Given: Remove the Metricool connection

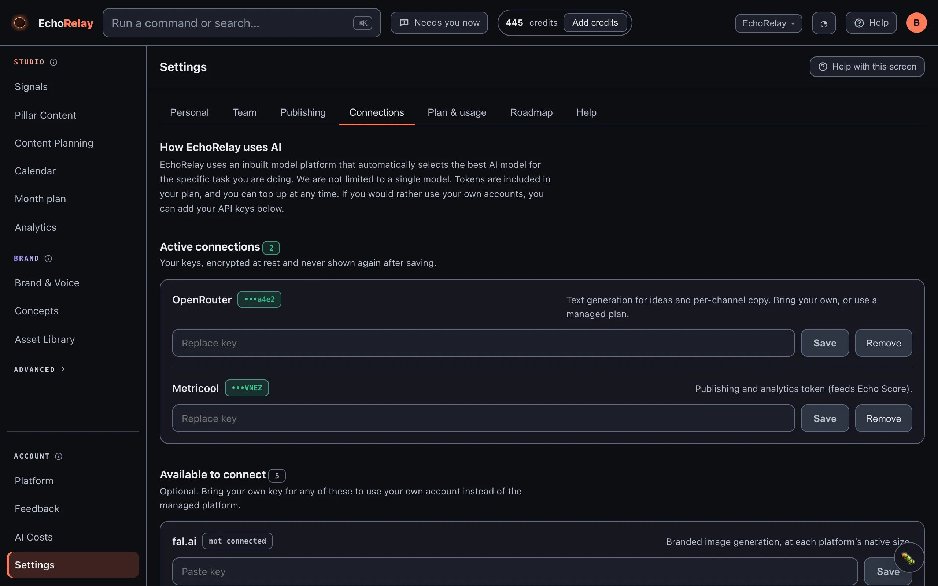Looking at the screenshot, I should (883, 419).
